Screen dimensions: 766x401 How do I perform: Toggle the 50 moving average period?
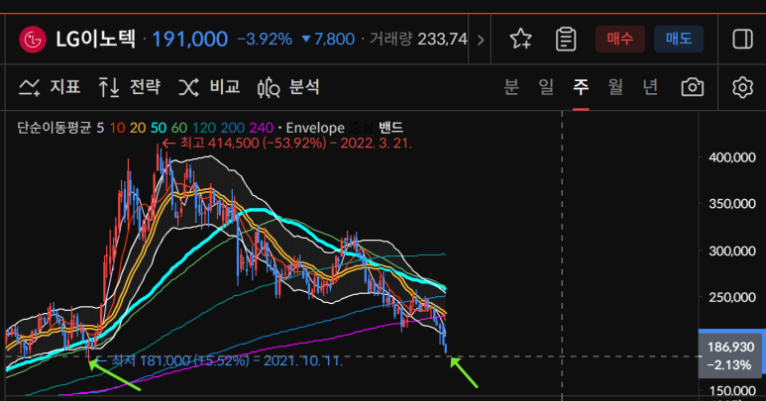pyautogui.click(x=159, y=128)
